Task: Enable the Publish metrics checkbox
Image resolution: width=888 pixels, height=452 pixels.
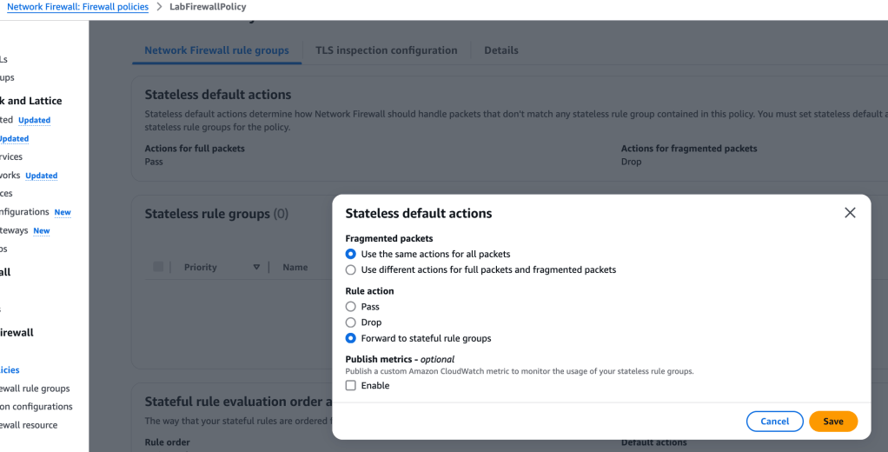Action: coord(351,386)
